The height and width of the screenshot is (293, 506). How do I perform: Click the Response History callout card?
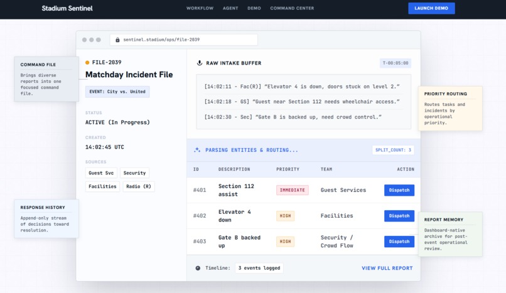46,219
